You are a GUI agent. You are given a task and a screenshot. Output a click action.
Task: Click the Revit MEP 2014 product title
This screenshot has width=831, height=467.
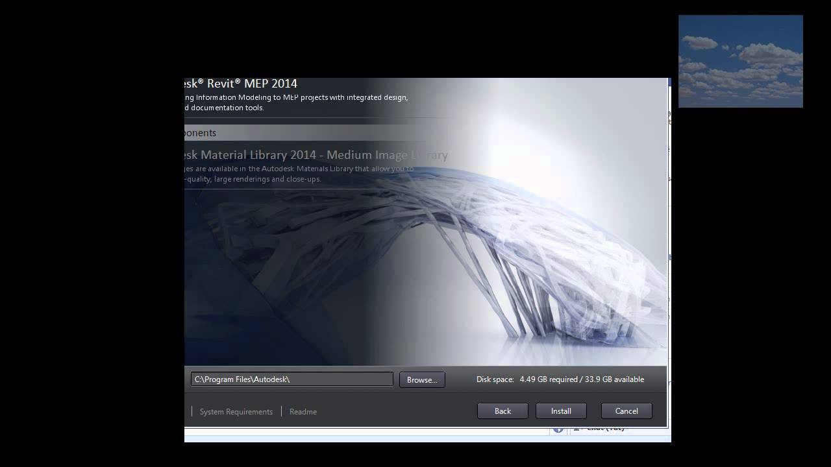click(x=241, y=84)
